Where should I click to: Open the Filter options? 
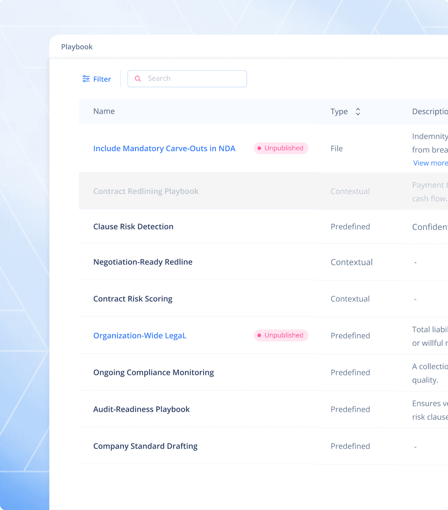coord(97,79)
